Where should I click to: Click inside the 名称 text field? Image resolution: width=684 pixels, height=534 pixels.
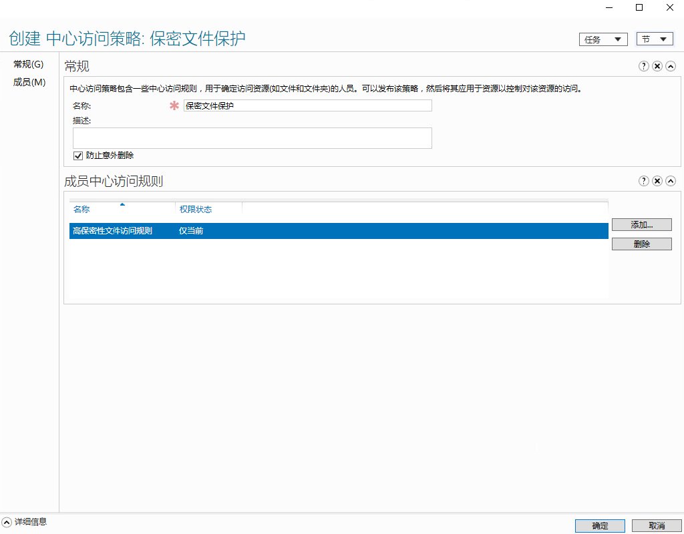tap(307, 105)
